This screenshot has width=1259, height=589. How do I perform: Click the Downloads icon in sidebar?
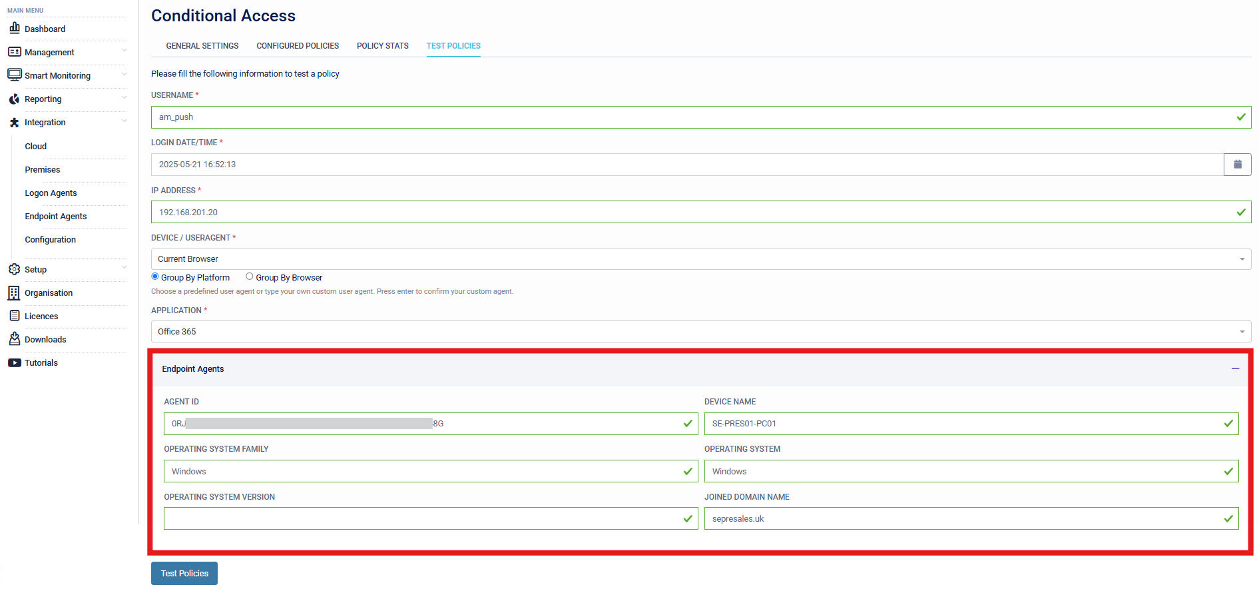click(x=14, y=339)
